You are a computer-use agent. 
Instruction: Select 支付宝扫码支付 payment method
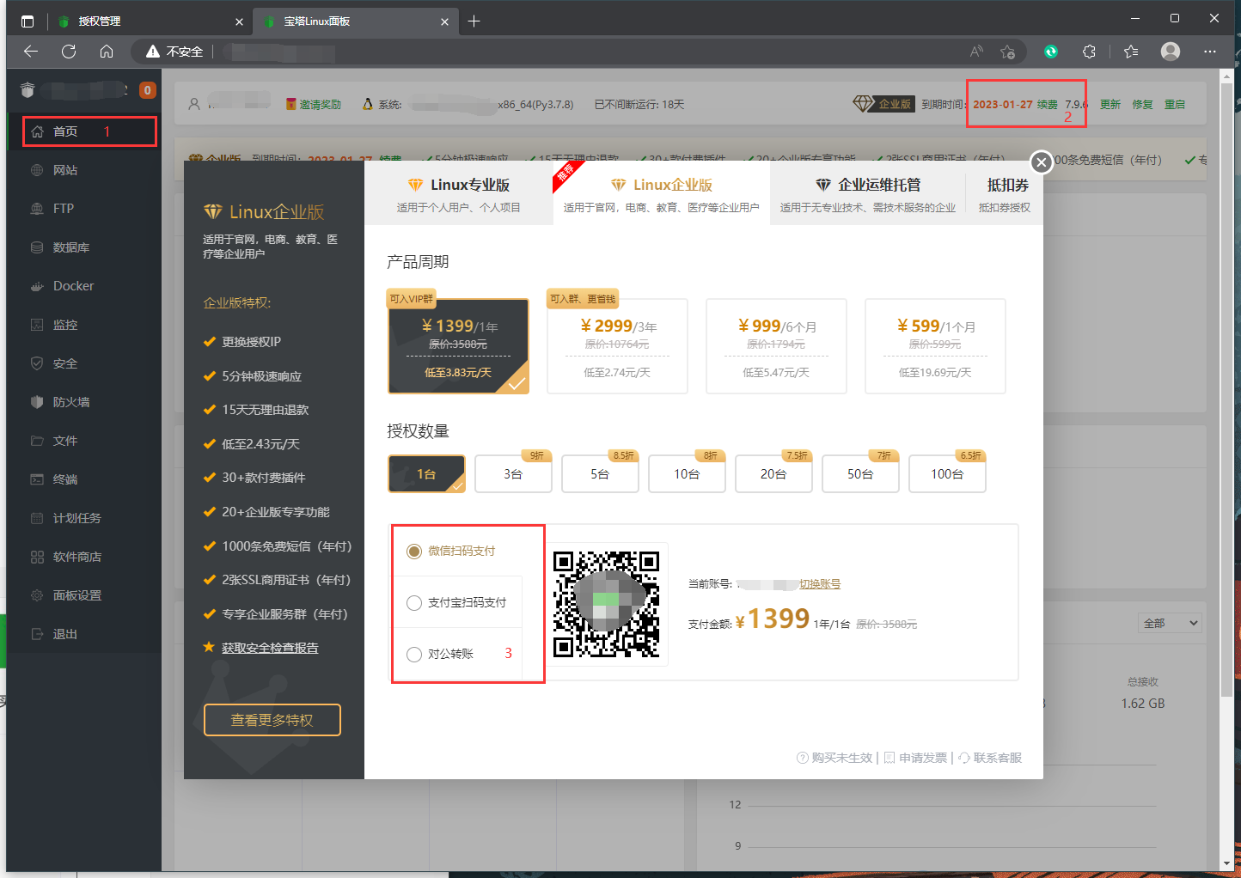[x=458, y=602]
